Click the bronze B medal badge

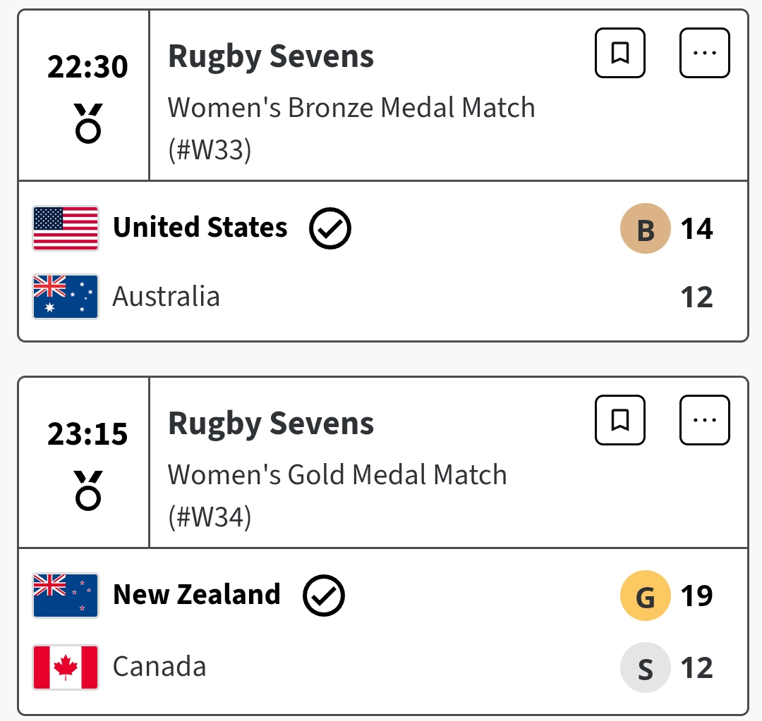click(x=645, y=228)
